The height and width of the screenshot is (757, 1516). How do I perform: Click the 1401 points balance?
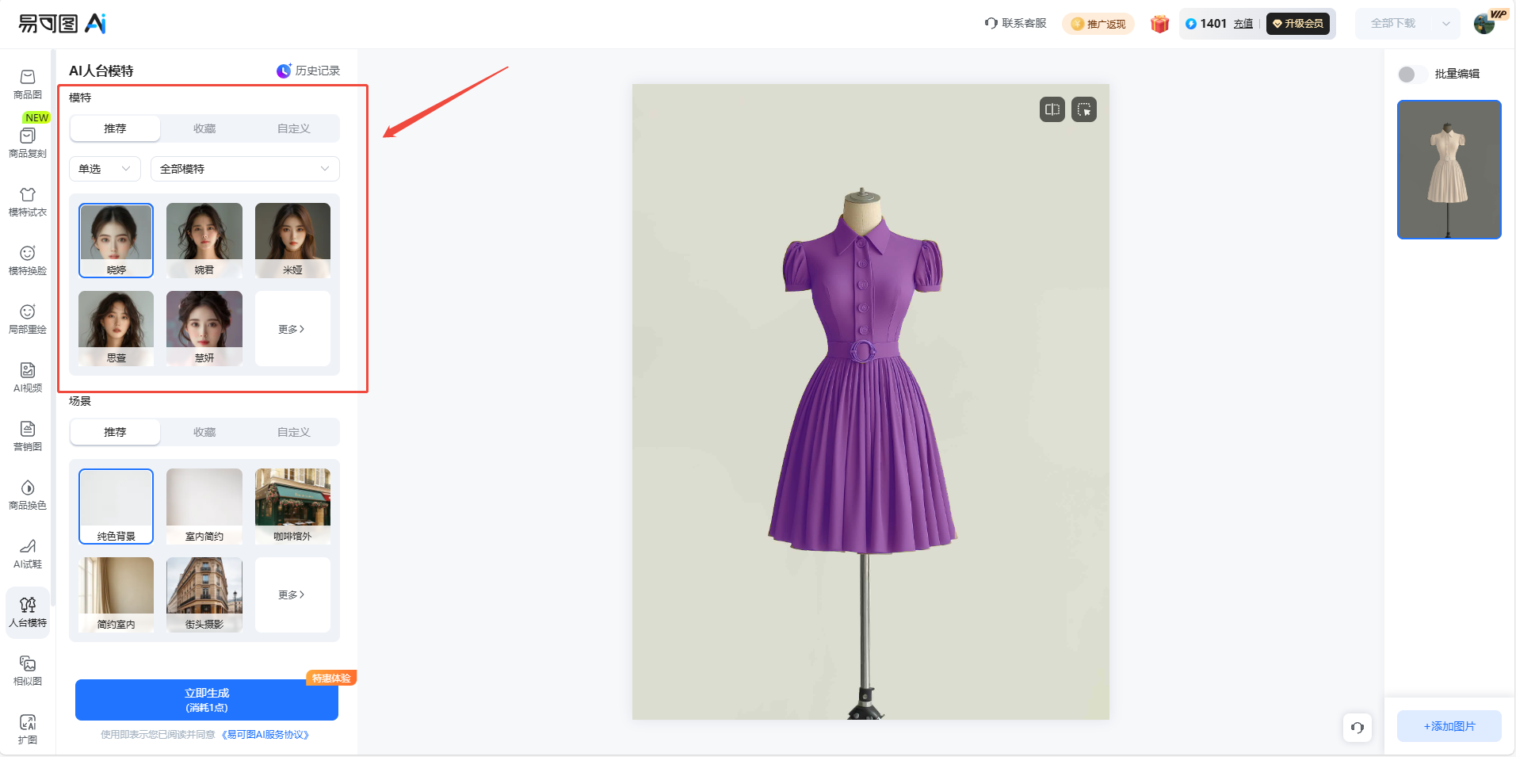tap(1206, 24)
